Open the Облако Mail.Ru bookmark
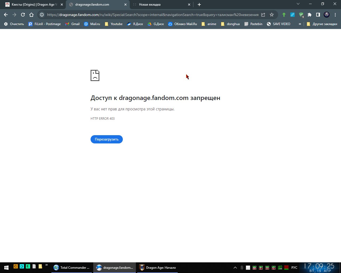The width and height of the screenshot is (341, 273). (x=182, y=24)
